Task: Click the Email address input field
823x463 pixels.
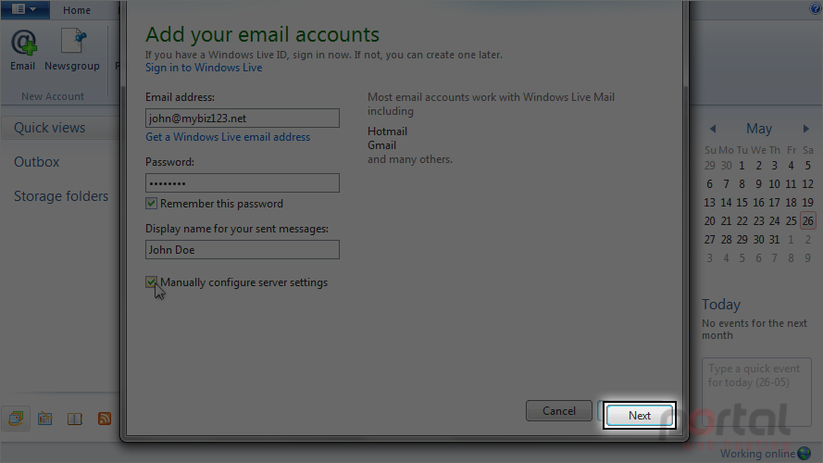Action: (x=243, y=119)
